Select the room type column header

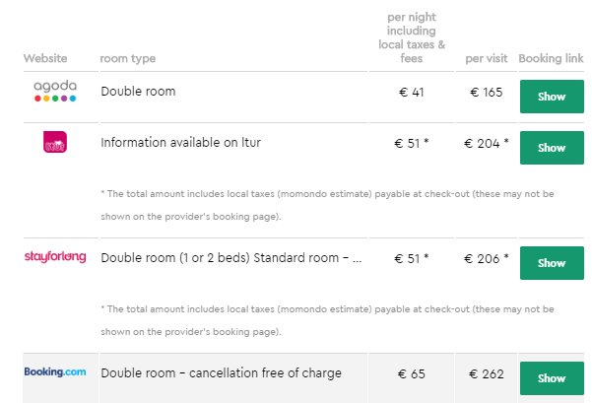[128, 58]
